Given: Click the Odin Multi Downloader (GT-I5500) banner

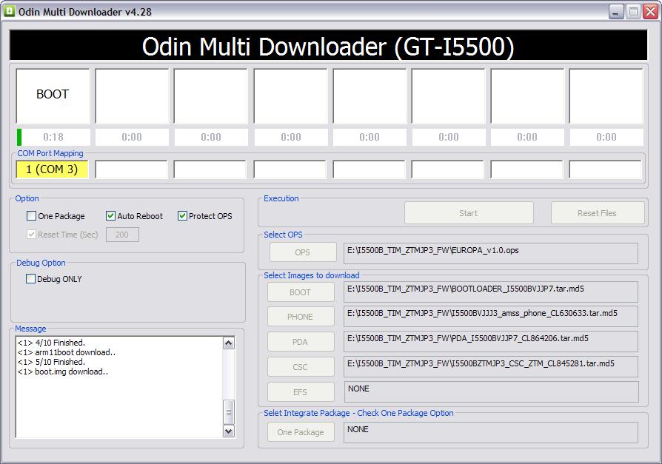Looking at the screenshot, I should pyautogui.click(x=328, y=45).
